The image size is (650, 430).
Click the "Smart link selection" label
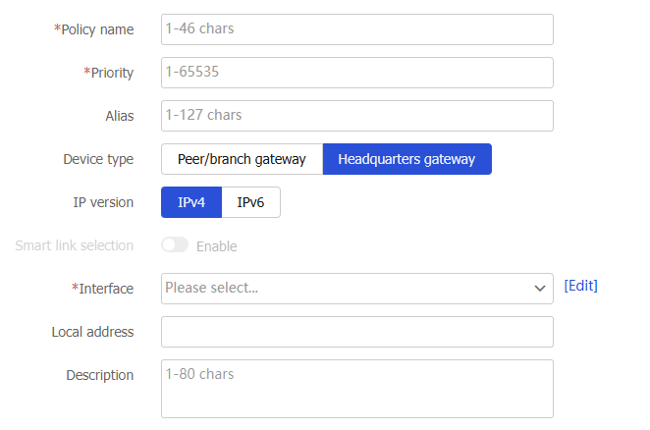coord(75,245)
